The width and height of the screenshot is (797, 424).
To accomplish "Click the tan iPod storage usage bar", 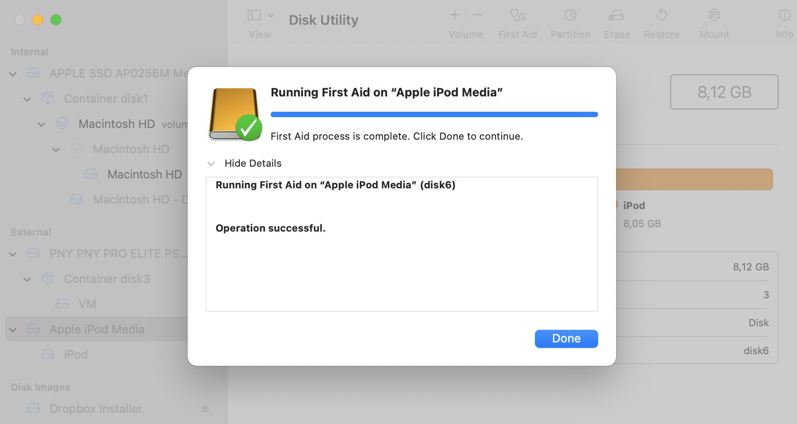I will click(x=694, y=179).
